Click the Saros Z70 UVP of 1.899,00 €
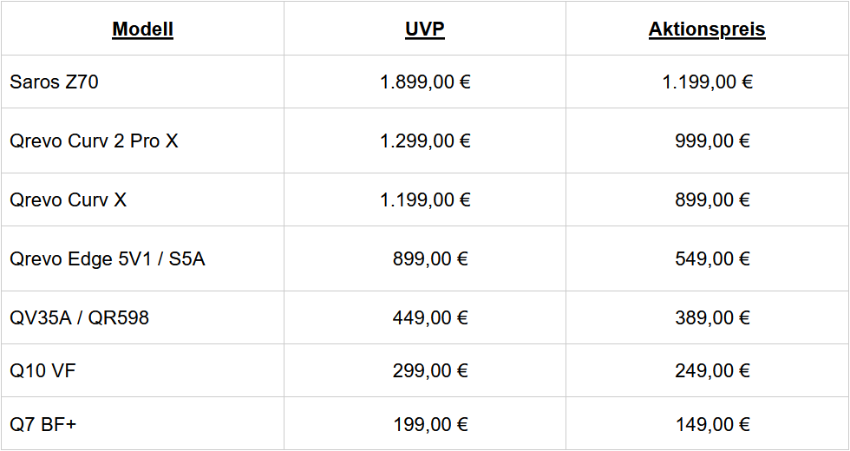 pos(425,82)
